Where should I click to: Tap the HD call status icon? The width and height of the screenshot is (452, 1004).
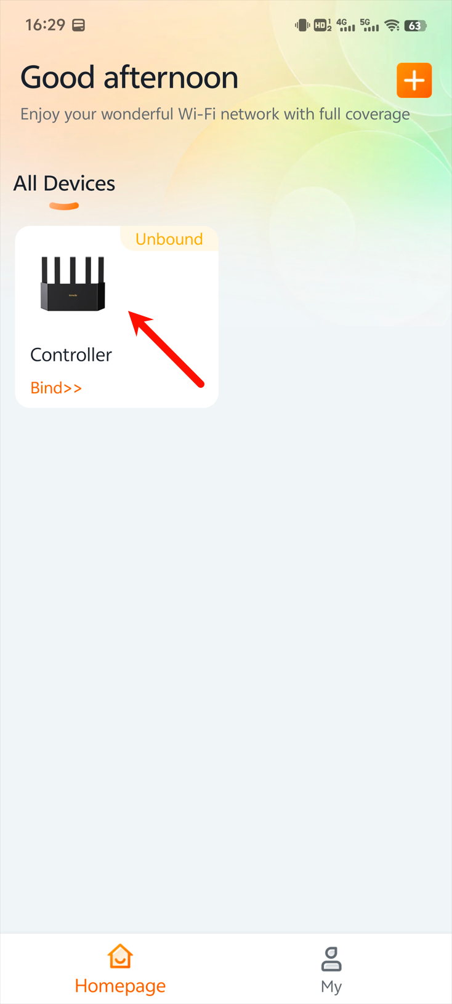click(x=323, y=25)
